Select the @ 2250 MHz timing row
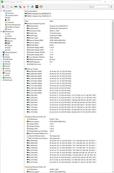The width and height of the screenshot is (114, 173). point(61,100)
